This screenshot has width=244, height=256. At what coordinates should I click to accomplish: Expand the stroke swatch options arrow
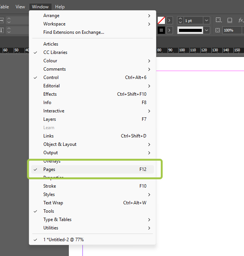170,30
